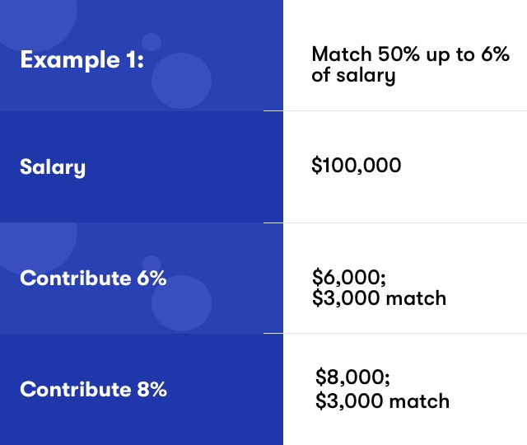
Task: Click small decorative circle in header row
Action: click(x=152, y=42)
